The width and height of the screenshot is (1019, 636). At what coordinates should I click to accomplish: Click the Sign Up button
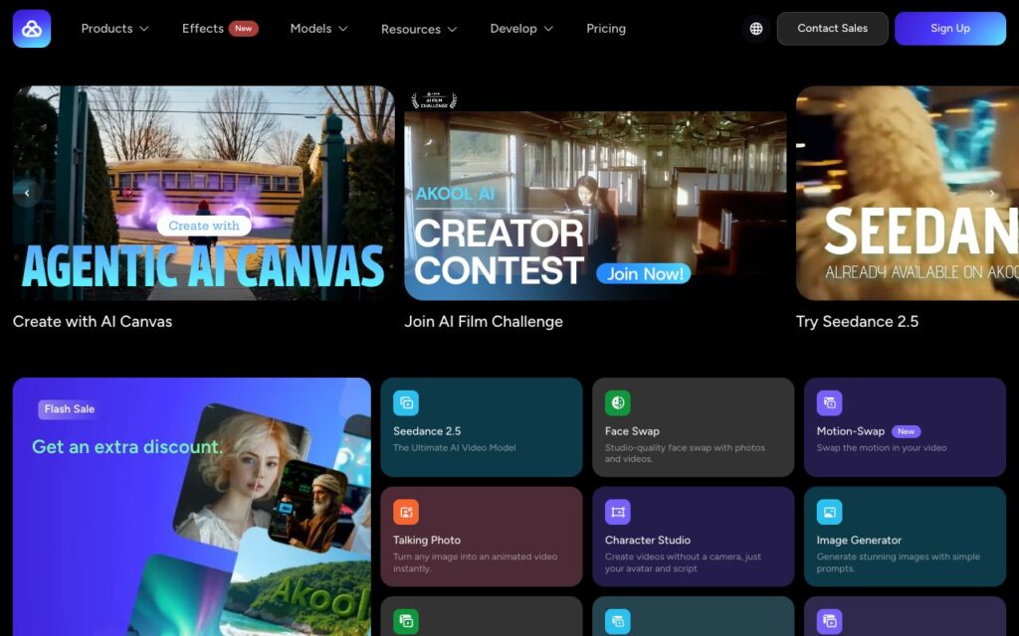(x=950, y=29)
